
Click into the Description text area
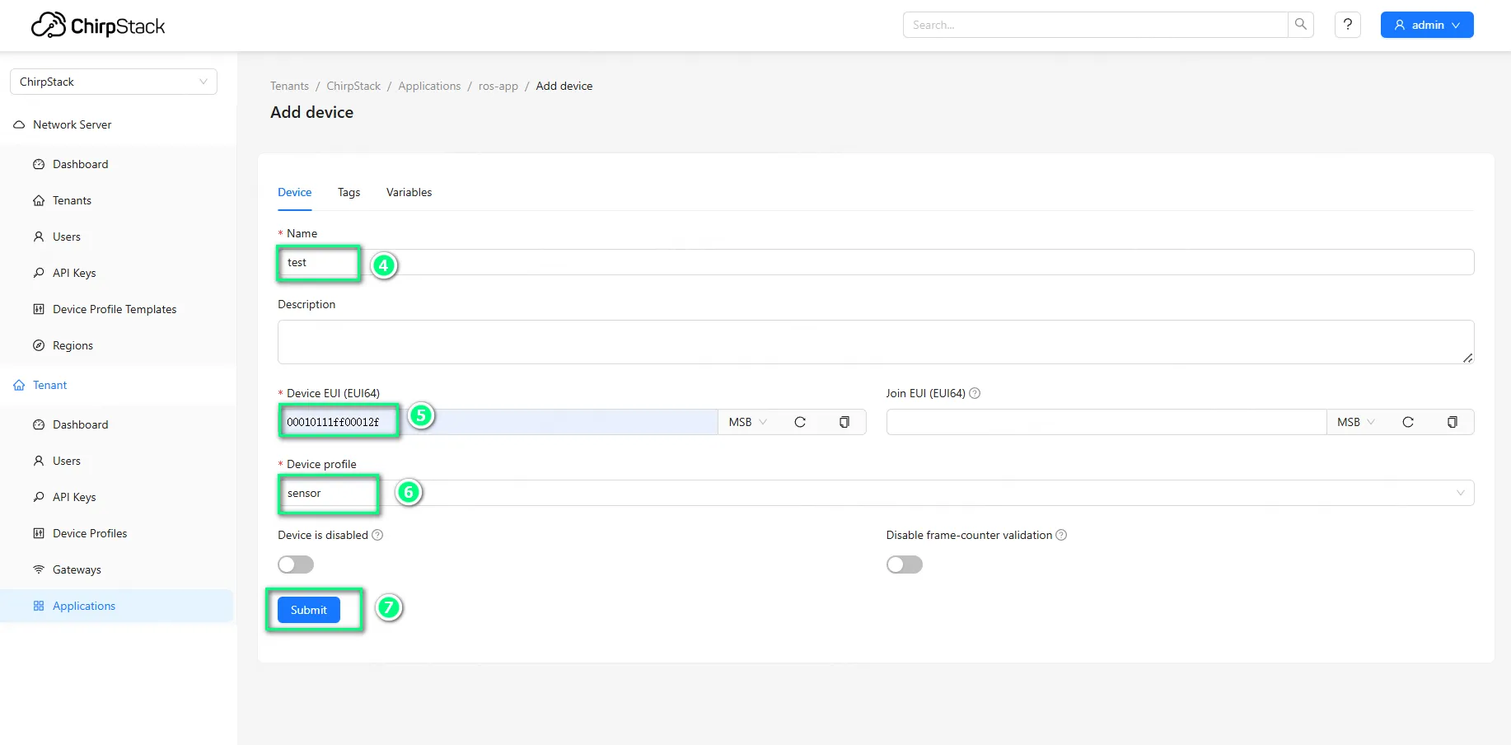[875, 342]
